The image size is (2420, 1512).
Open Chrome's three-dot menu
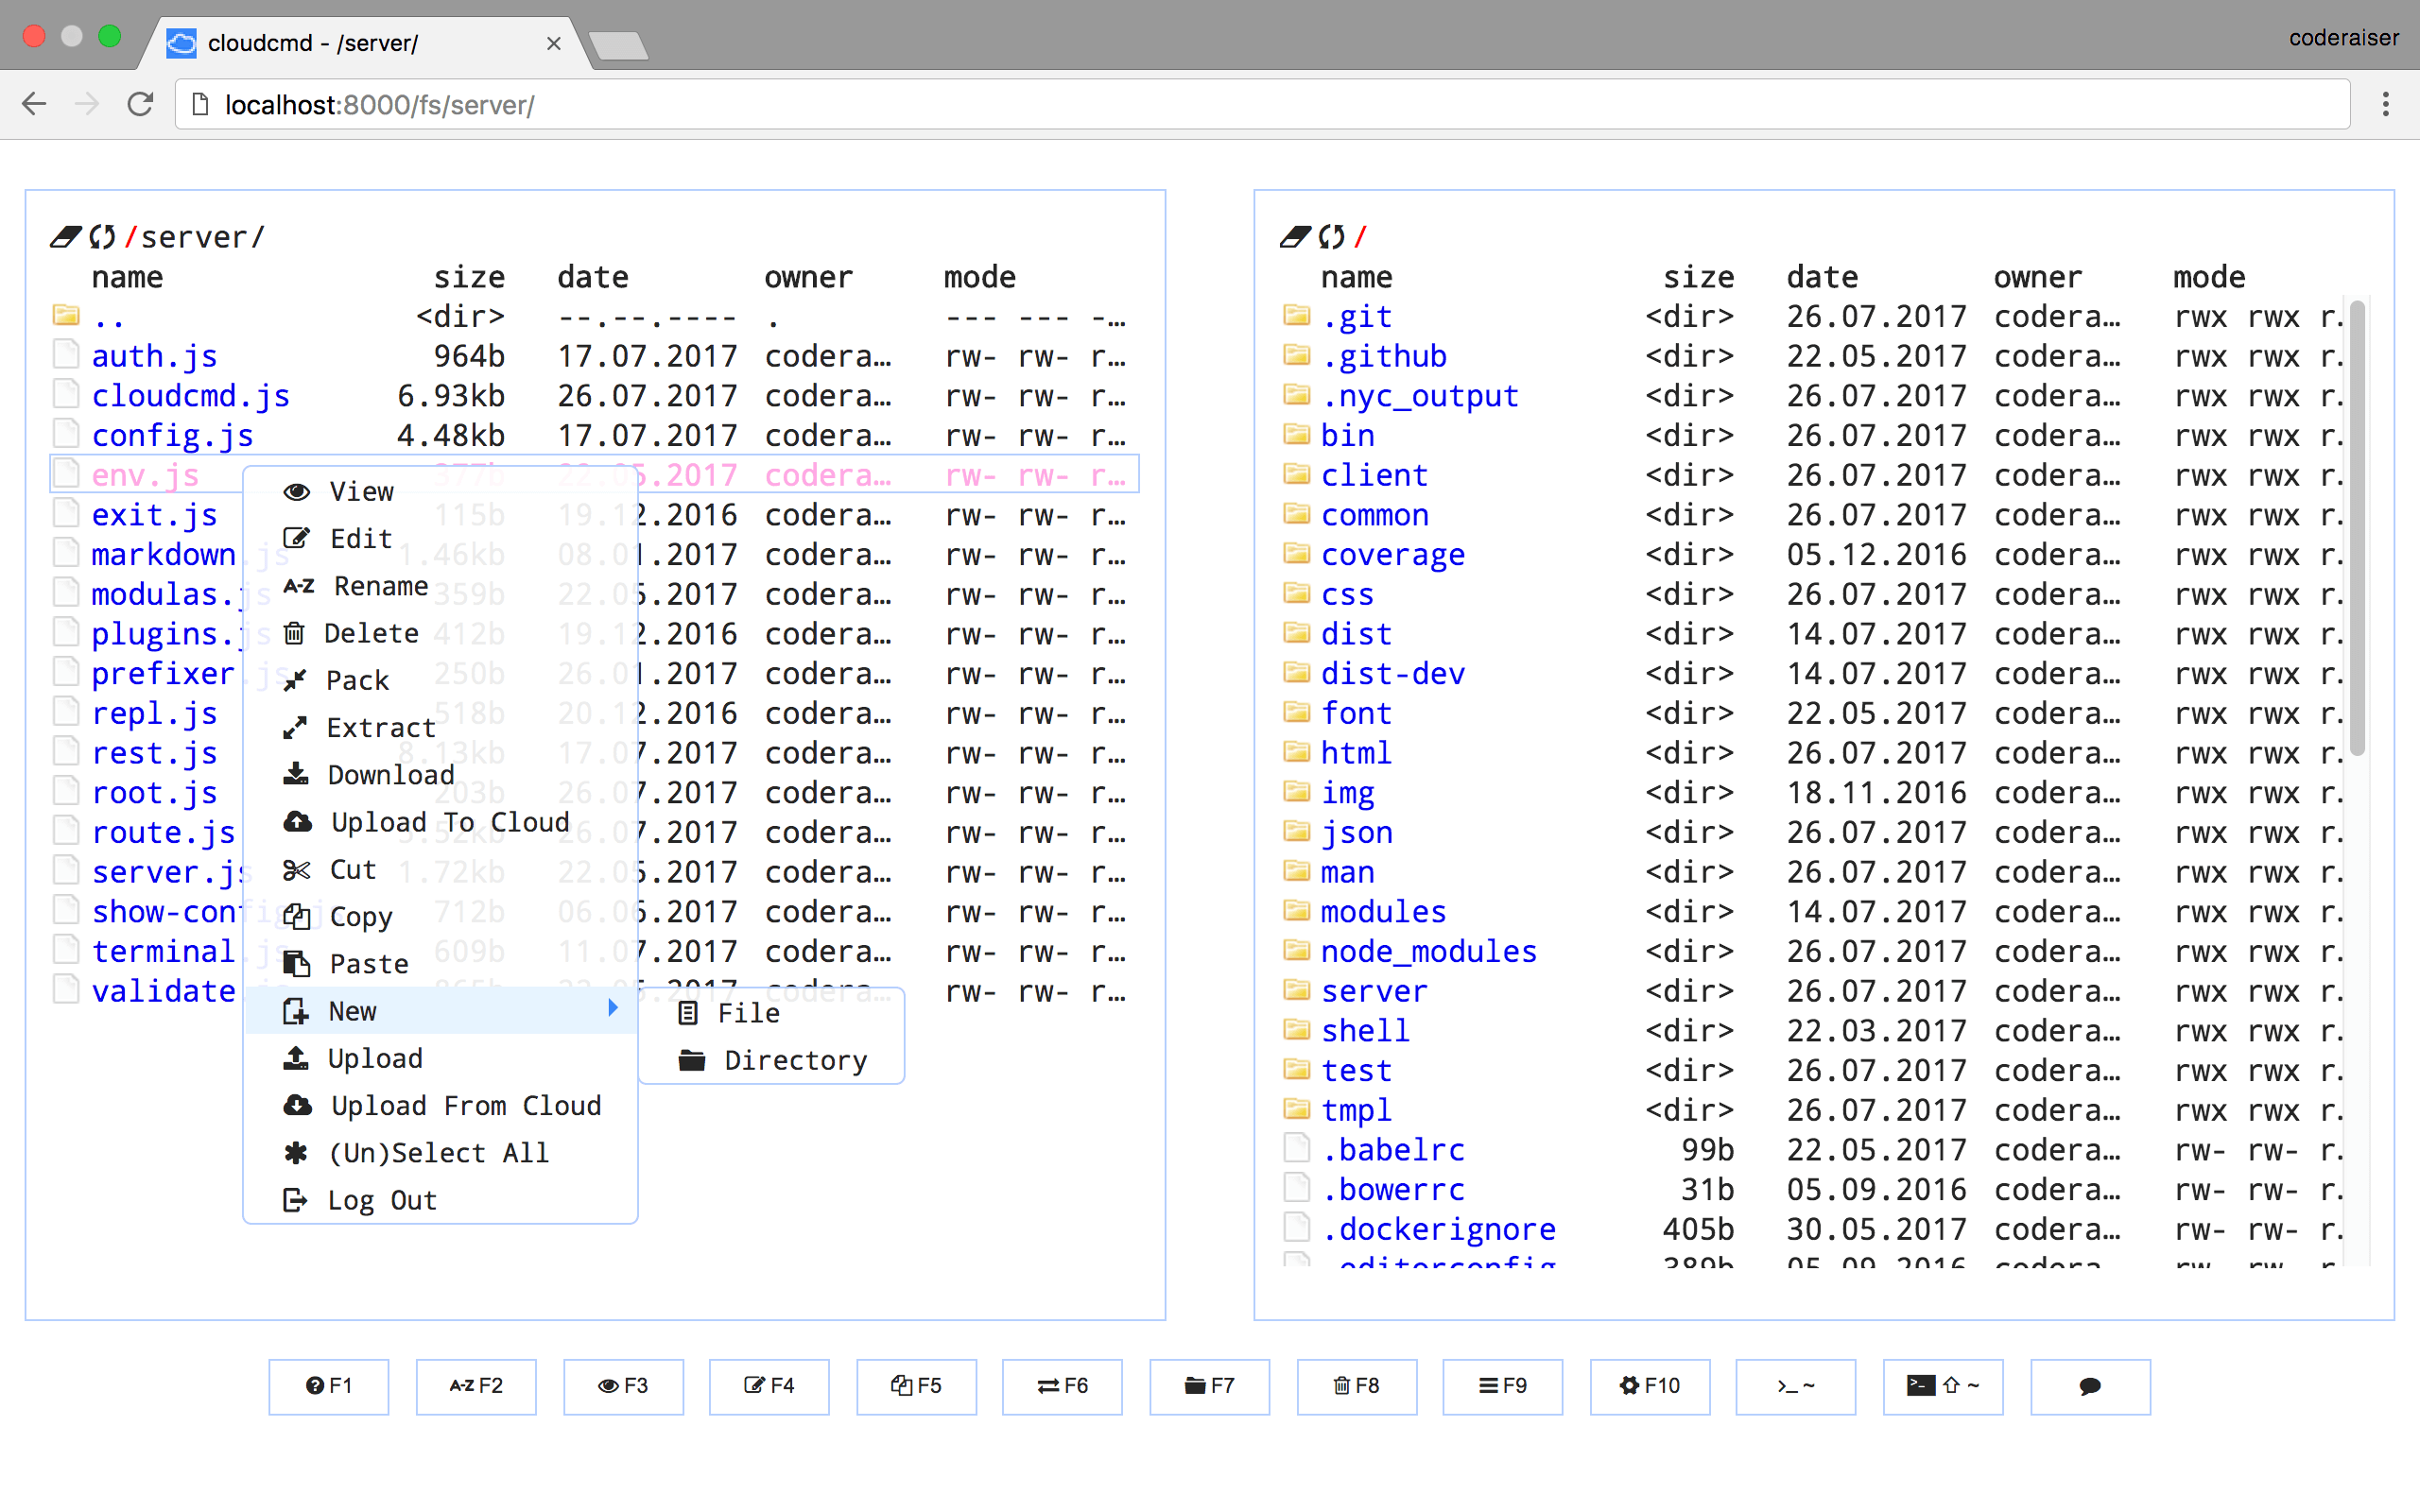pyautogui.click(x=2385, y=104)
